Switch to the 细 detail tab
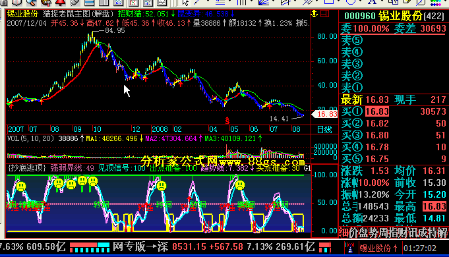This screenshot has height=257, width=449. pyautogui.click(x=344, y=233)
